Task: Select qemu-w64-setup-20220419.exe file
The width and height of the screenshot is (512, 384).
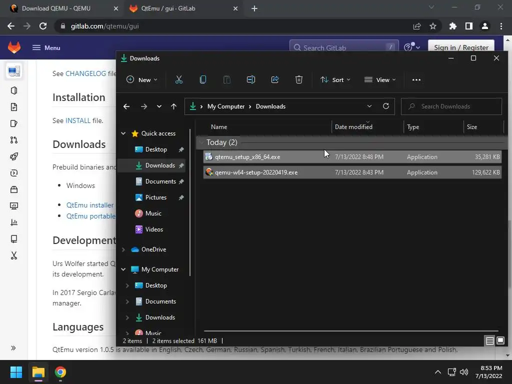Action: click(x=352, y=172)
